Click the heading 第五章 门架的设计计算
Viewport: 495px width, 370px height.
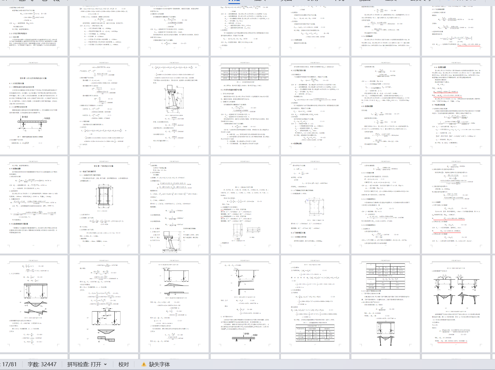pos(103,166)
